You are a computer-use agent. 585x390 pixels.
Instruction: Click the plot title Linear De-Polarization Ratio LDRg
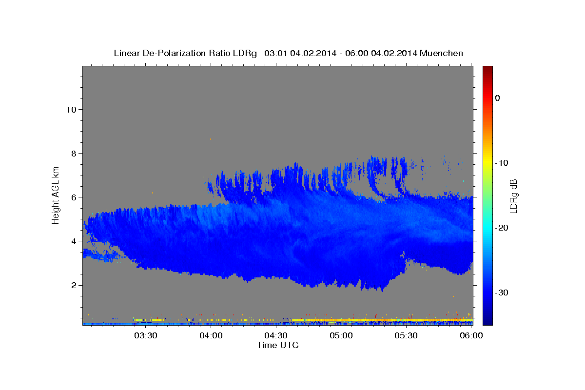tap(185, 53)
